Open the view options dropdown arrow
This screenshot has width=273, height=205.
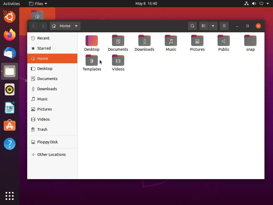[213, 26]
